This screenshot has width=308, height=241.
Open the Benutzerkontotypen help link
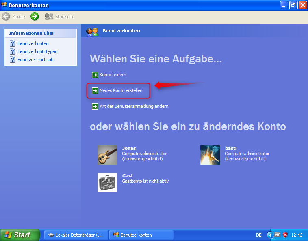click(37, 51)
